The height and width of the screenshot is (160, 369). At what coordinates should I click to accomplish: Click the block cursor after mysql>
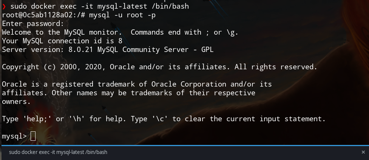[x=33, y=136]
